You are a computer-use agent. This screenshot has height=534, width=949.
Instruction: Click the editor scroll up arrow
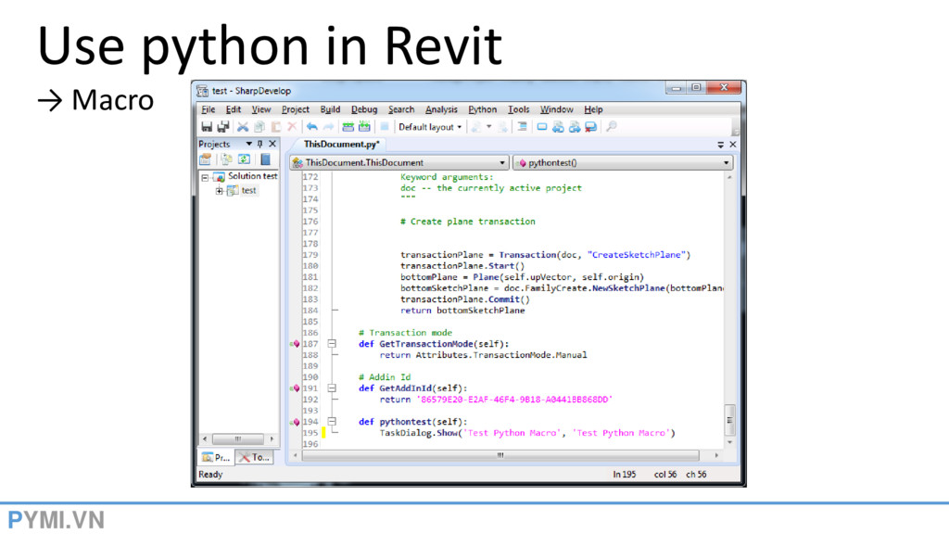(730, 177)
